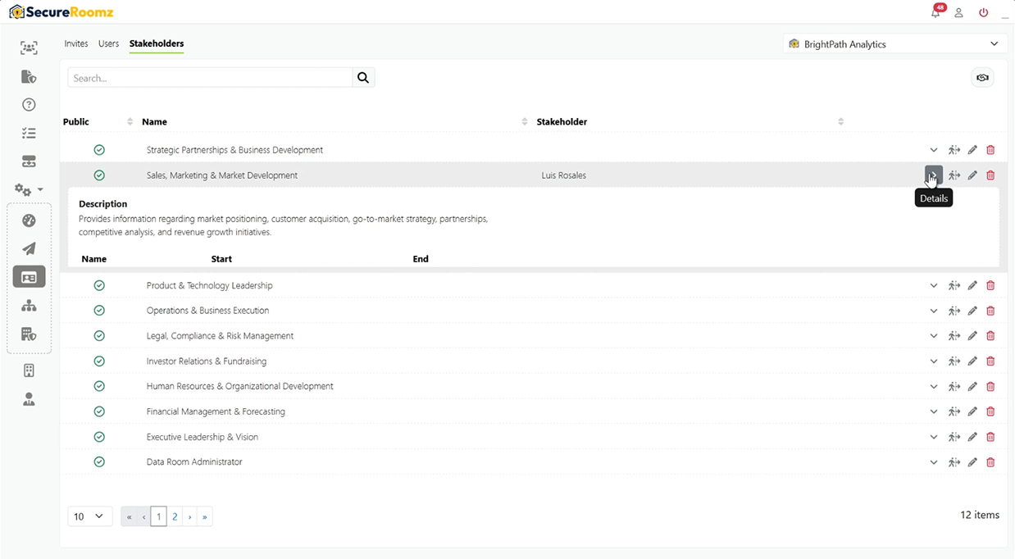The image size is (1015, 559).
Task: Switch to the Users tab
Action: tap(108, 43)
